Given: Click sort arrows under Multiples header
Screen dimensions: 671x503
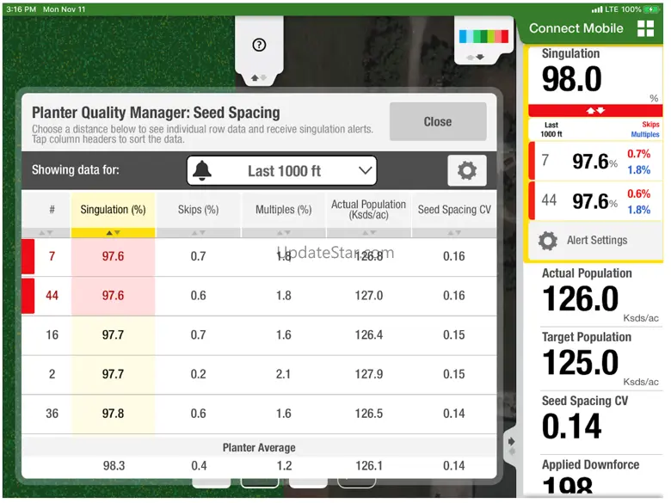Looking at the screenshot, I should coord(283,233).
